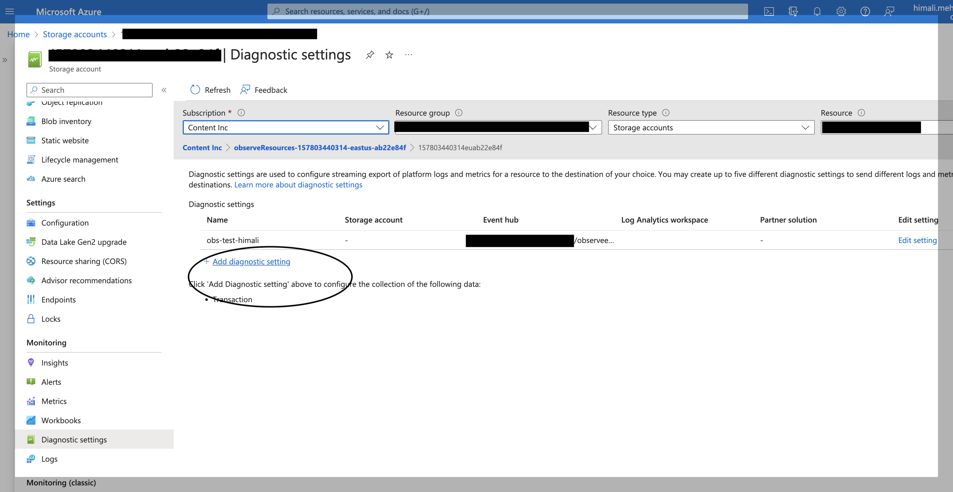Go to Storage accounts breadcrumb

pyautogui.click(x=75, y=35)
